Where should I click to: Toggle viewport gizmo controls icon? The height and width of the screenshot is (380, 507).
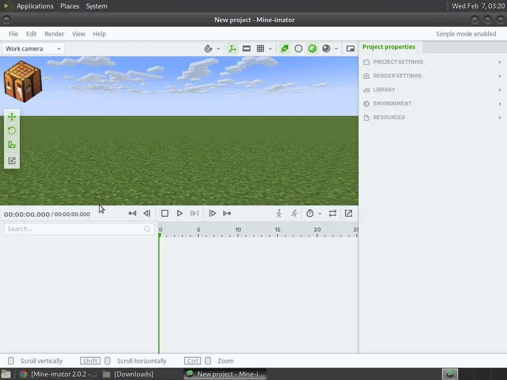coord(233,49)
